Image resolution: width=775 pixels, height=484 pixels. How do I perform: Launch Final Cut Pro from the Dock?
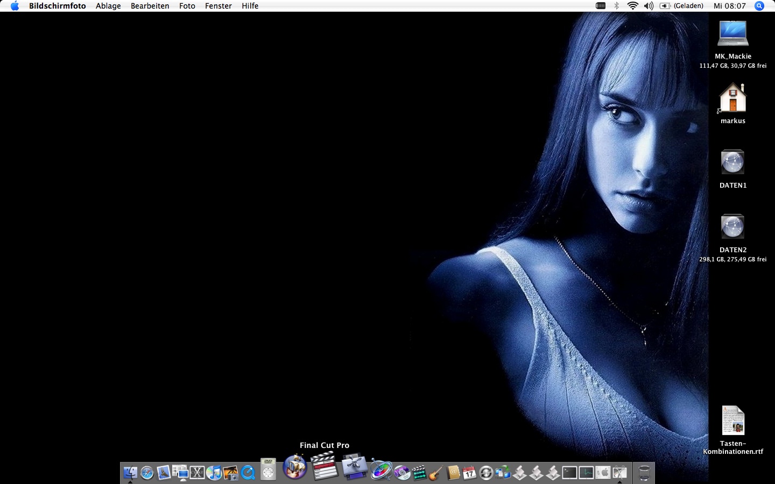[x=325, y=466]
